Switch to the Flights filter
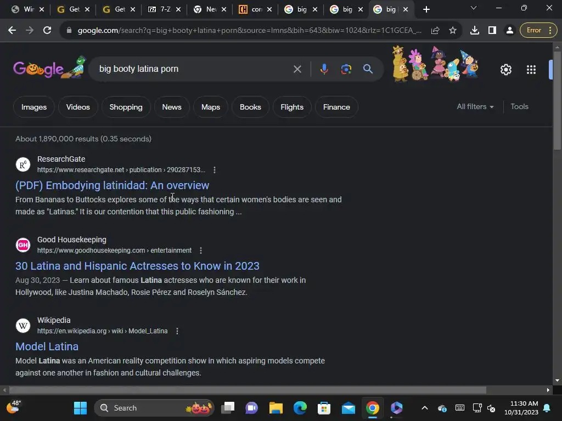The image size is (562, 421). (x=292, y=107)
